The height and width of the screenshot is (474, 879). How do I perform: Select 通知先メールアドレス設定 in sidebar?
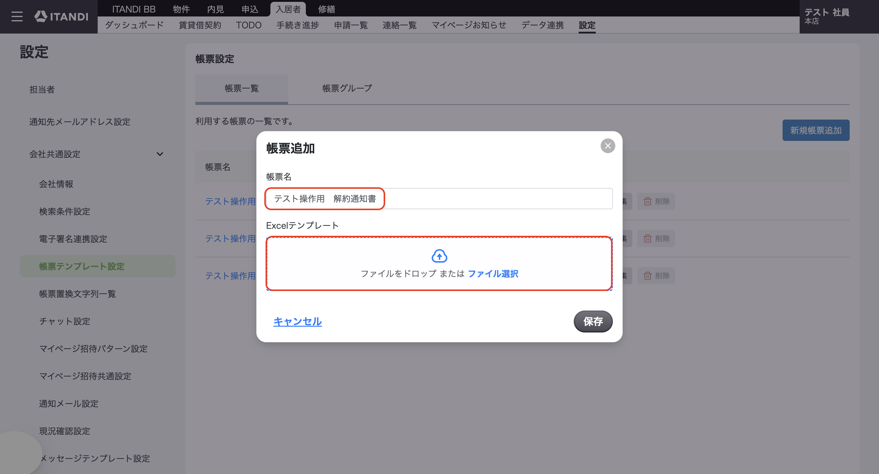(x=80, y=122)
